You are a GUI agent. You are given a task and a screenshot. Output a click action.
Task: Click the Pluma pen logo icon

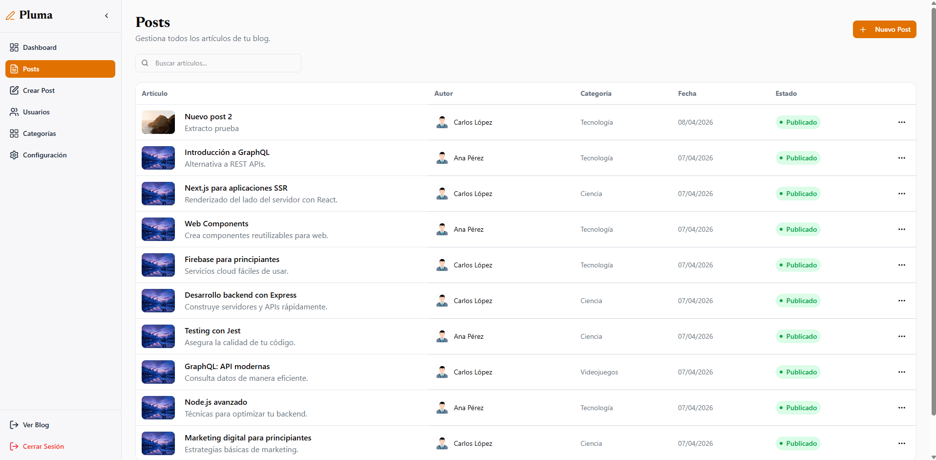point(10,16)
